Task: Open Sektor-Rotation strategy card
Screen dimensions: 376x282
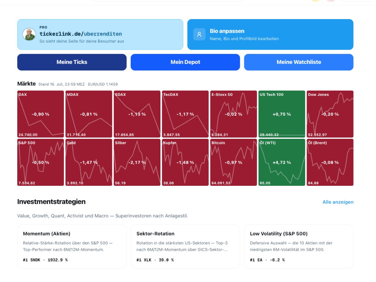Action: pos(185,246)
